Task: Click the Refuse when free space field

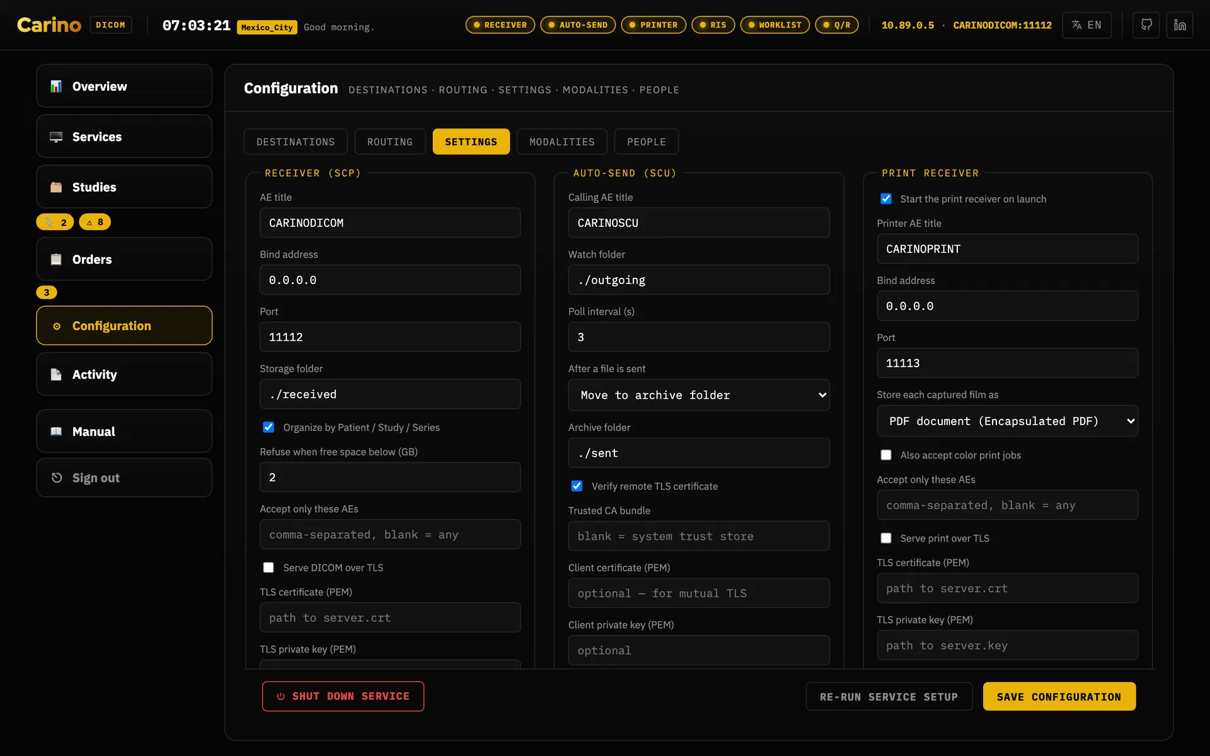Action: click(x=390, y=478)
